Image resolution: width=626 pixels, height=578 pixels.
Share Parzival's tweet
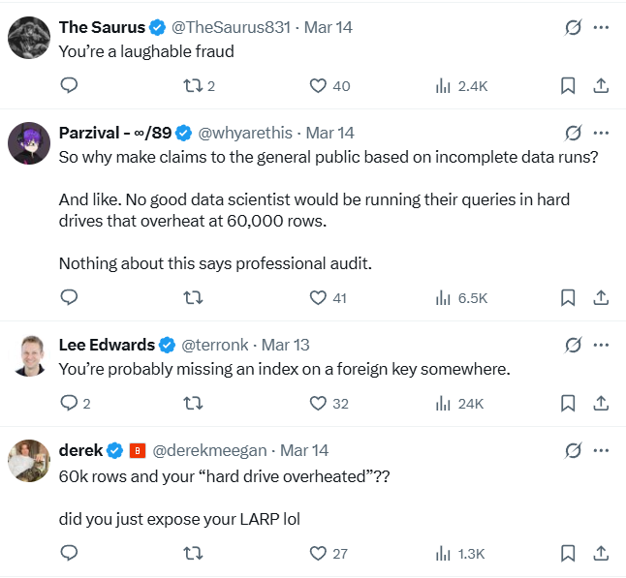pos(600,297)
